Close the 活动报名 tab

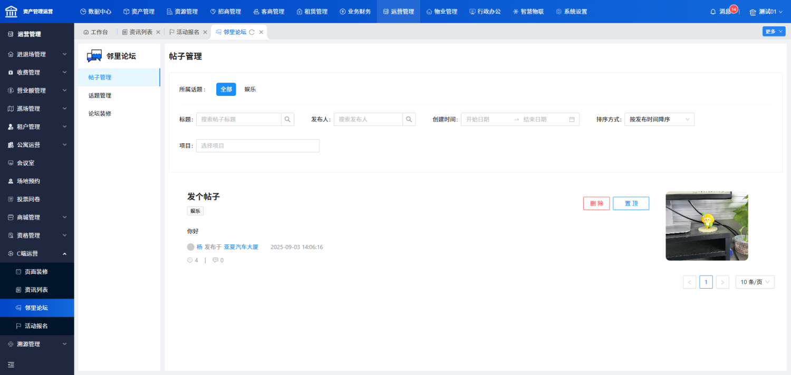click(x=205, y=32)
